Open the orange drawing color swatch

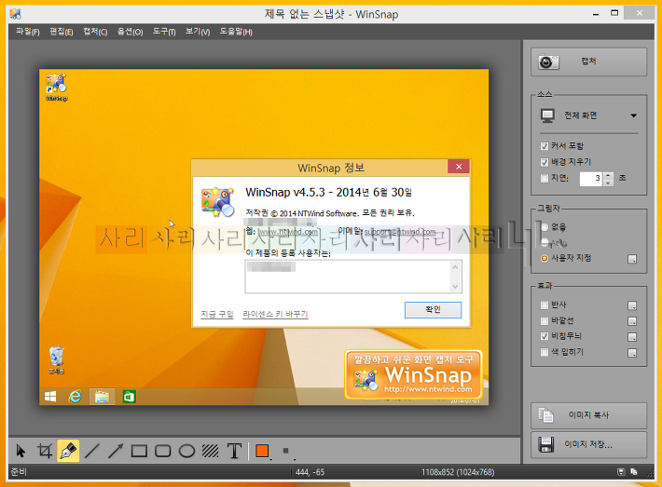tap(263, 451)
